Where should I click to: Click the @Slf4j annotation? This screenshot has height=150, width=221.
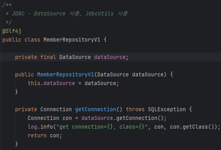click(12, 31)
